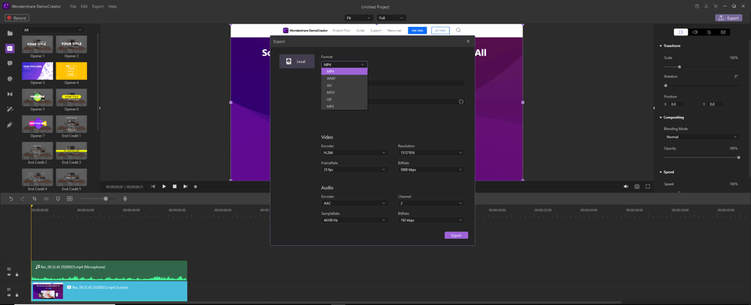Browse output folder with the folder icon in Export dialog
This screenshot has width=751, height=305.
pos(461,101)
